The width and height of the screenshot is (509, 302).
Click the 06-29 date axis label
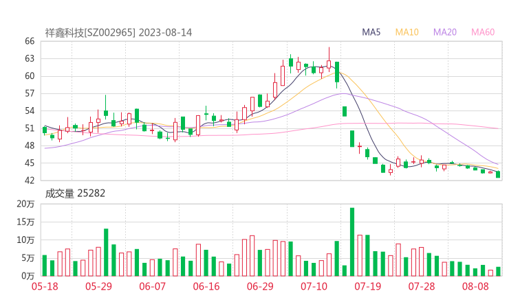point(260,286)
